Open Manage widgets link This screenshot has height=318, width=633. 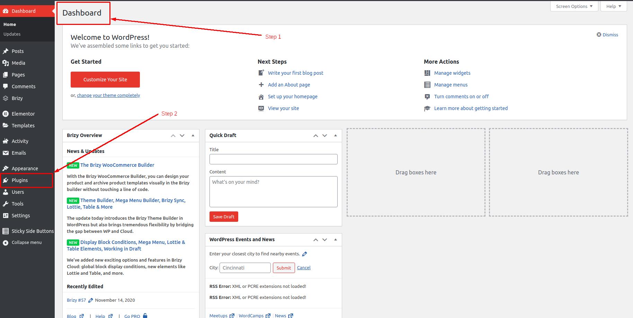[x=452, y=73]
